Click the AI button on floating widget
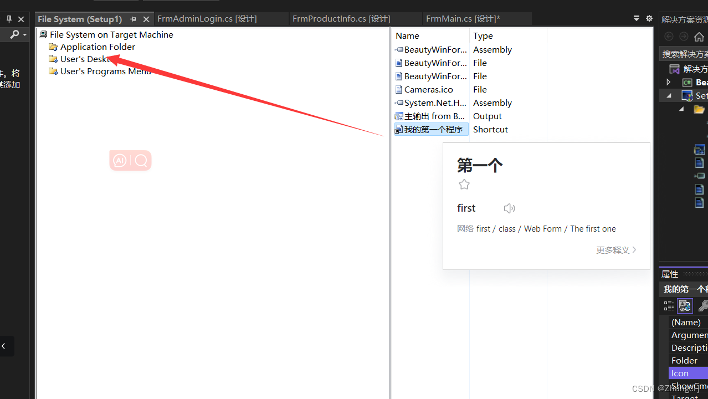 [120, 161]
